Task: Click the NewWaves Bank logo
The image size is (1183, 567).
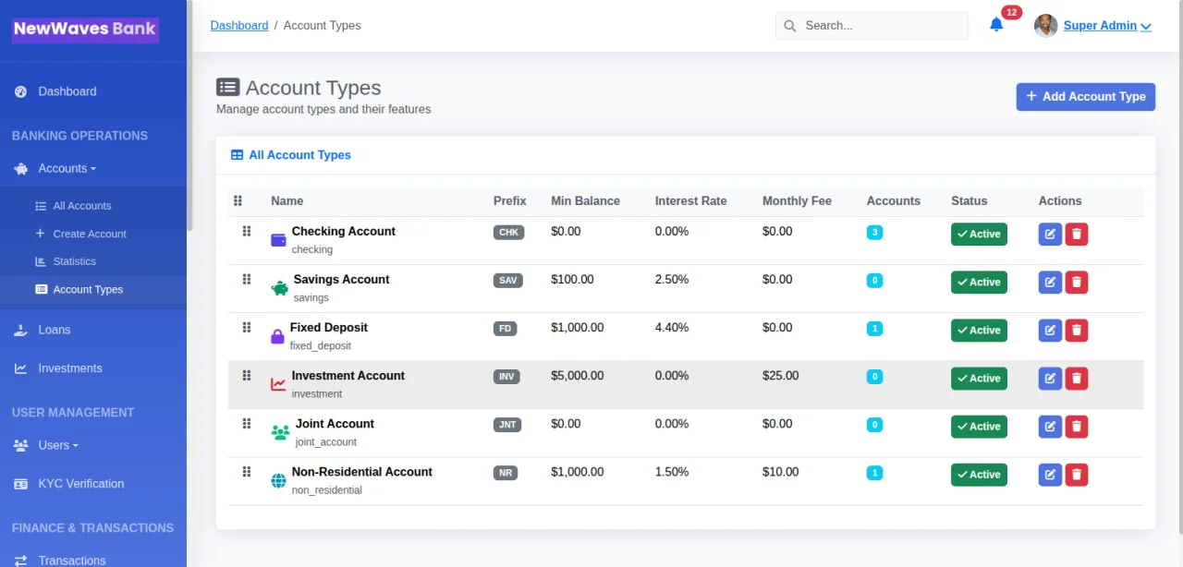Action: click(85, 29)
